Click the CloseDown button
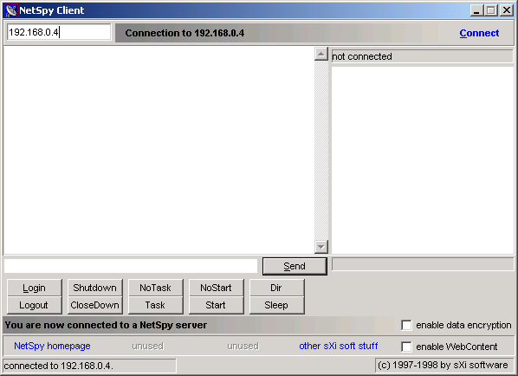 coord(94,305)
